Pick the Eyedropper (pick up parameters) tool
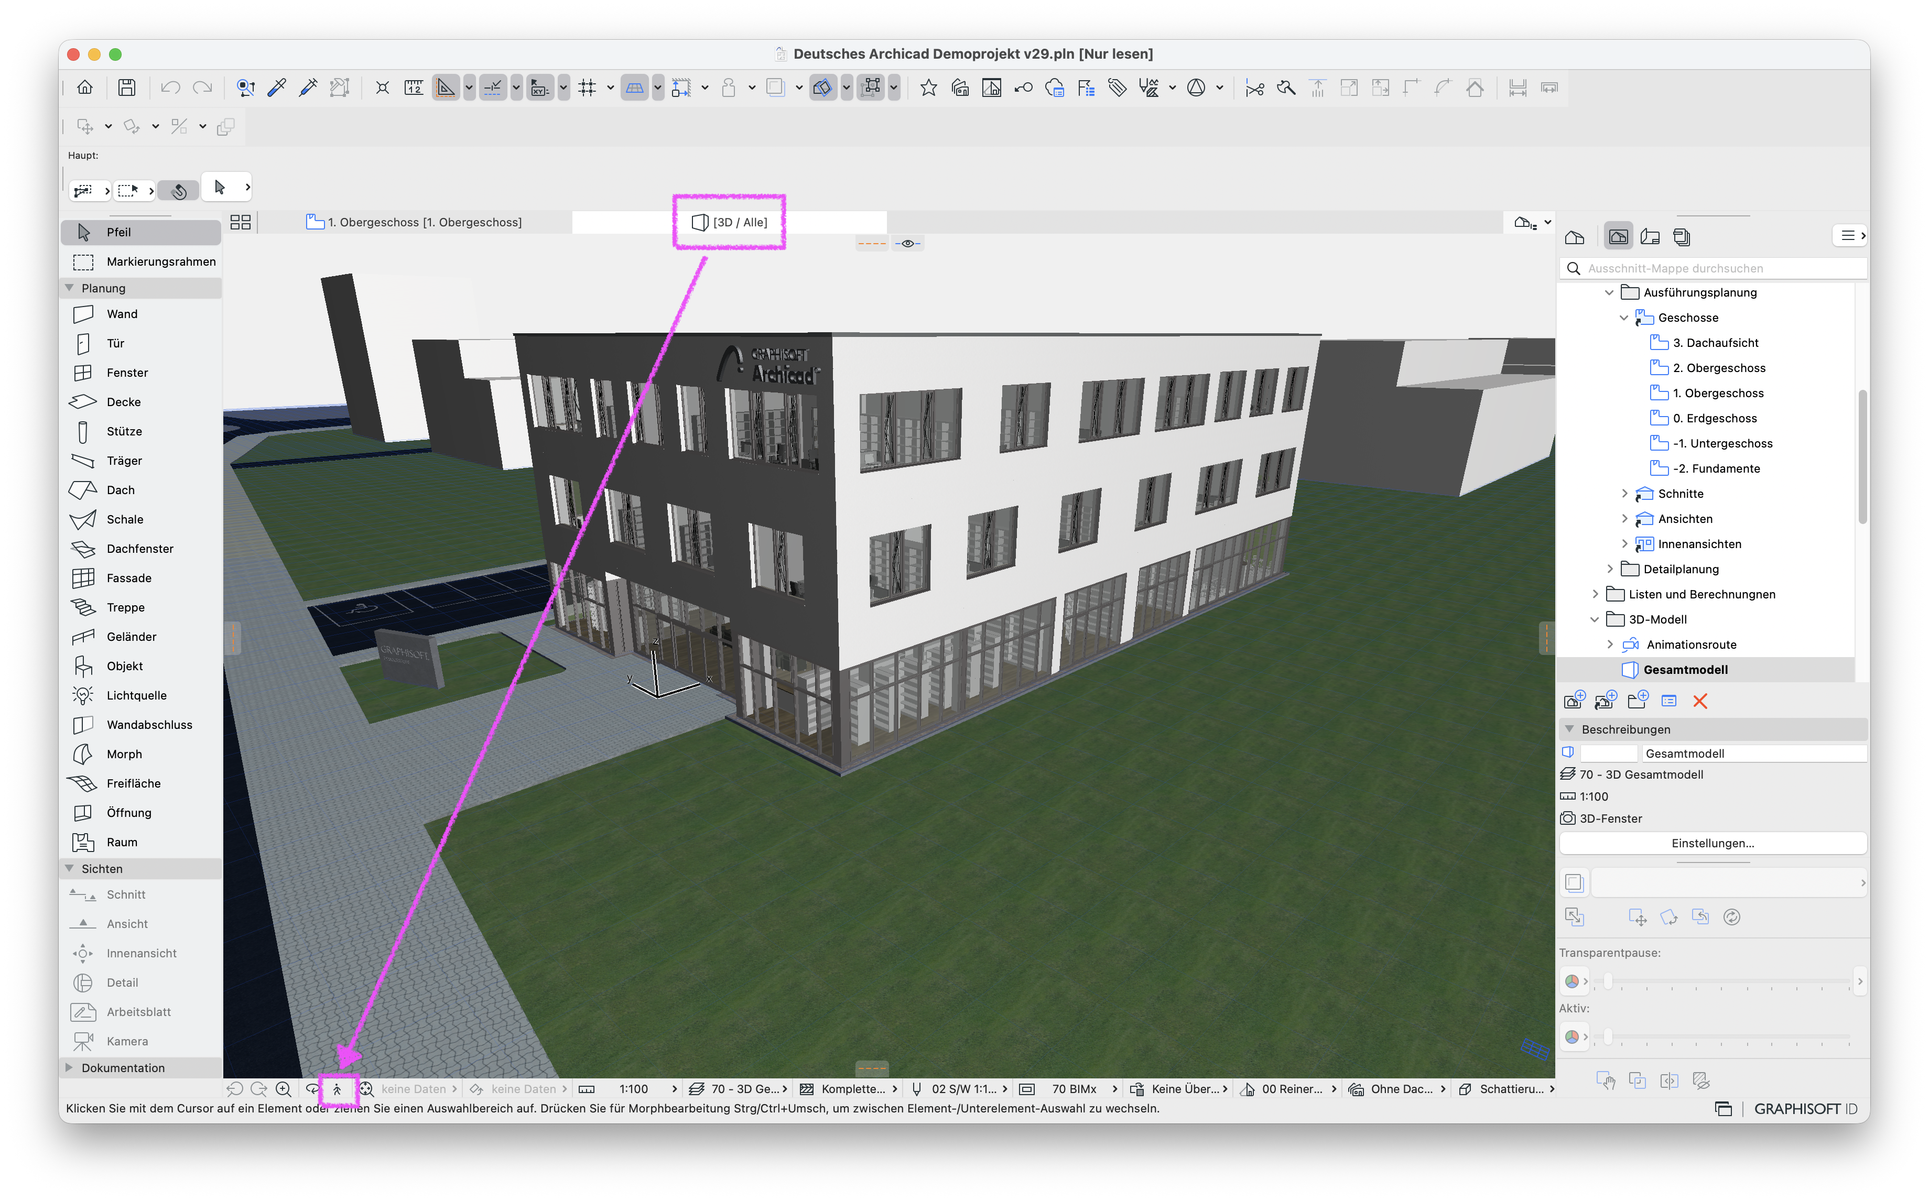Image resolution: width=1929 pixels, height=1201 pixels. tap(276, 88)
